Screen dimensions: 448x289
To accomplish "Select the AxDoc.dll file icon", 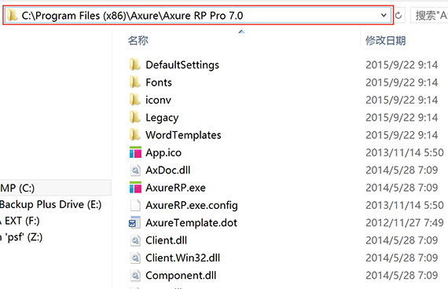I will (x=135, y=170).
